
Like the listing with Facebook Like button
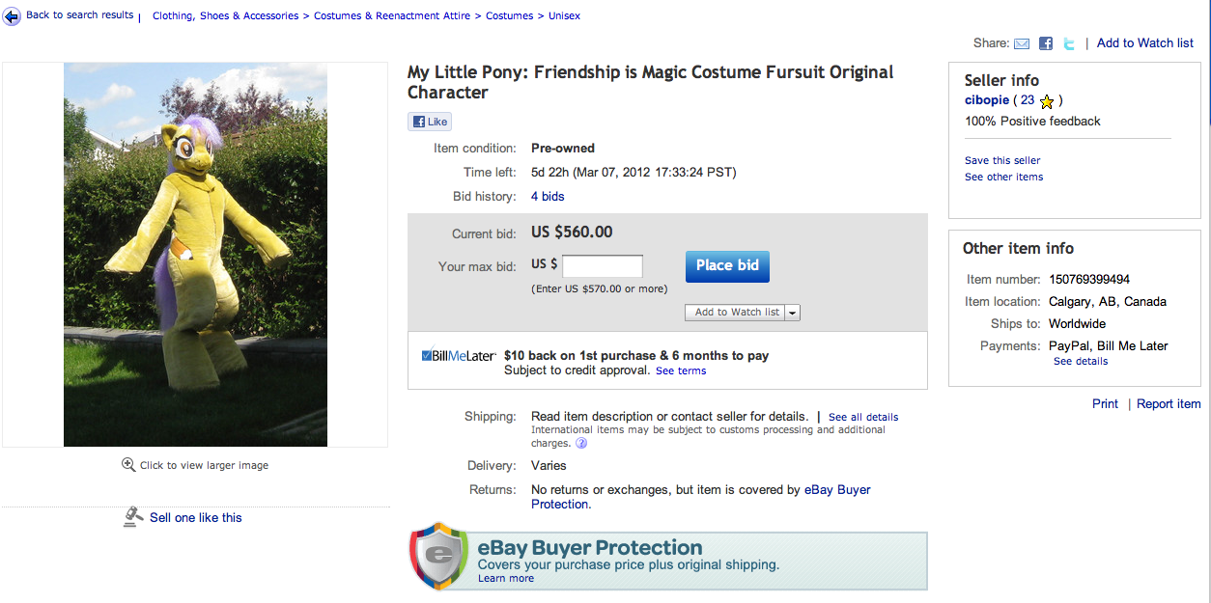tap(430, 122)
